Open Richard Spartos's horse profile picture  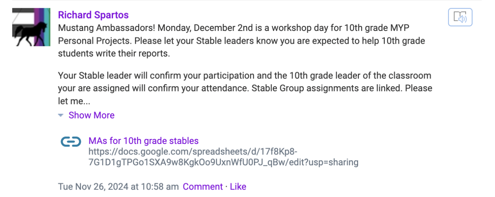pos(31,27)
